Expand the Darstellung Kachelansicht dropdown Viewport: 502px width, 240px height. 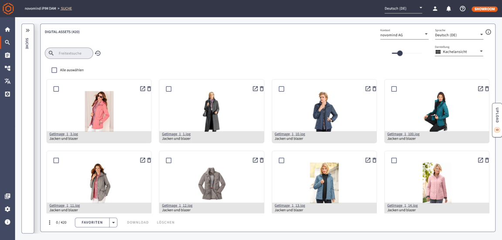pyautogui.click(x=459, y=51)
